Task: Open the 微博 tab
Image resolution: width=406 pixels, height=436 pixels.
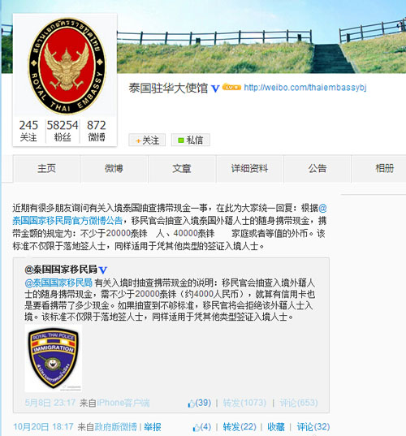Action: click(114, 169)
